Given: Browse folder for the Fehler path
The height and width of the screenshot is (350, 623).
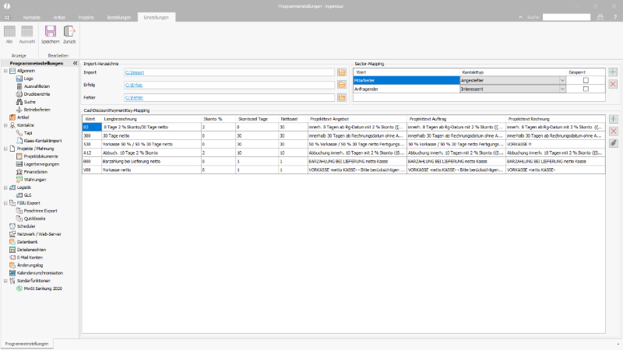Looking at the screenshot, I should [342, 97].
